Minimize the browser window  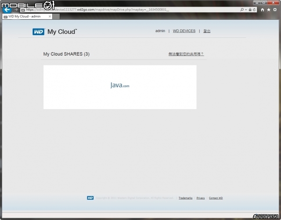[x=257, y=3]
